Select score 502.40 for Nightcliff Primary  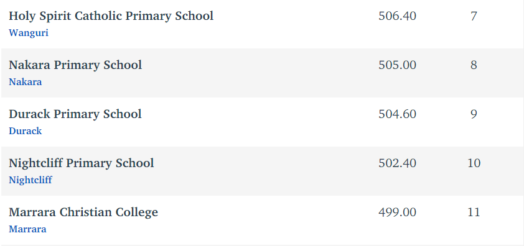[397, 163]
